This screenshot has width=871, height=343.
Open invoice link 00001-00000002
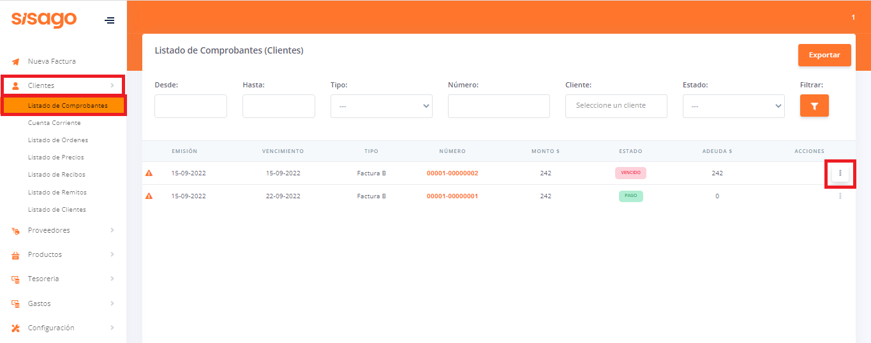coord(452,173)
